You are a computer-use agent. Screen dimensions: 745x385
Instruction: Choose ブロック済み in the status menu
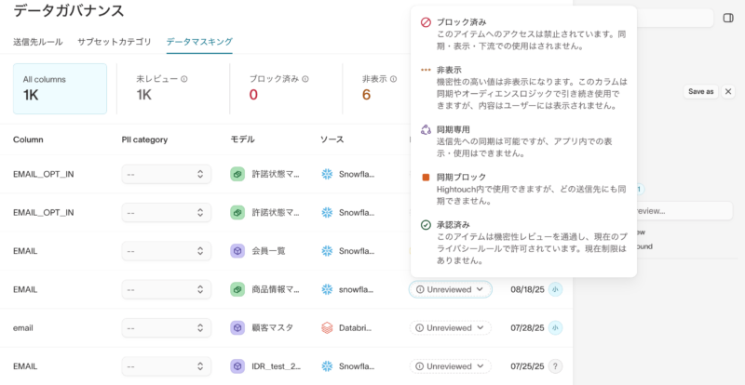523,34
